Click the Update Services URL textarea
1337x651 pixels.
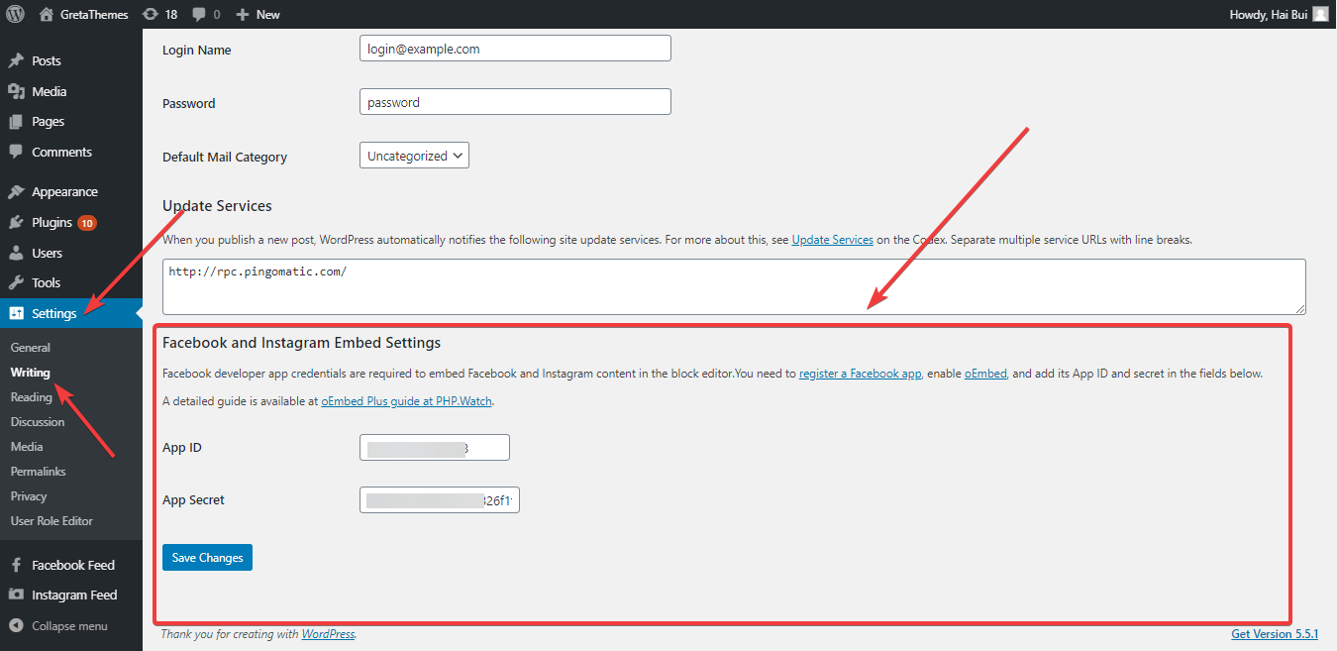(734, 287)
